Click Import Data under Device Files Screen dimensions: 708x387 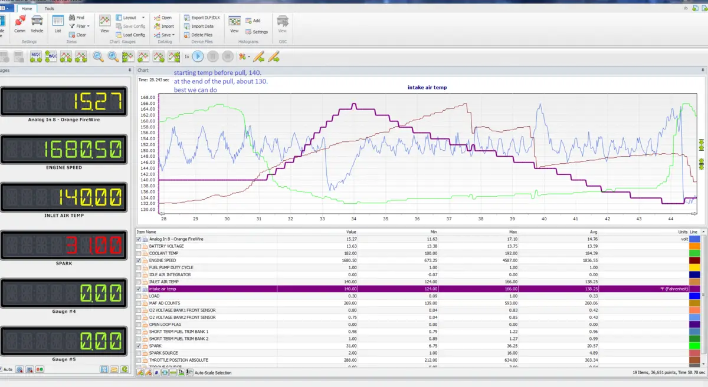(198, 26)
